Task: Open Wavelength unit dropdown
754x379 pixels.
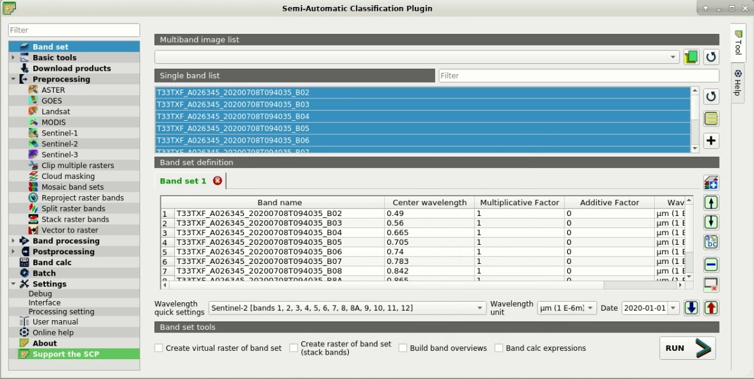Action: click(566, 308)
